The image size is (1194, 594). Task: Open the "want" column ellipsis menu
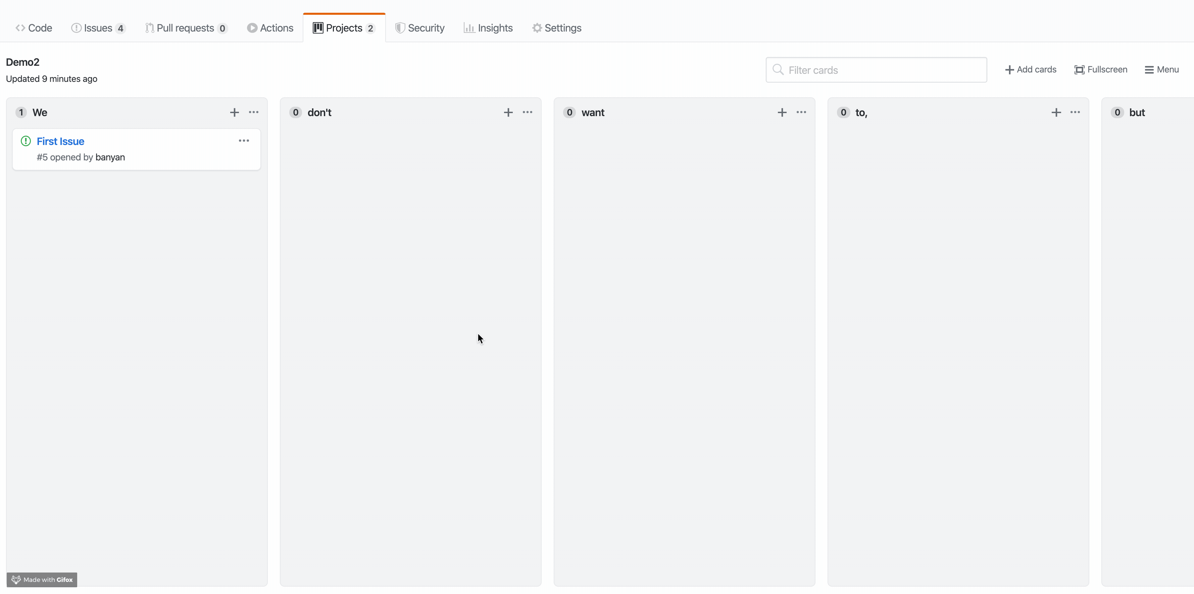(x=801, y=112)
